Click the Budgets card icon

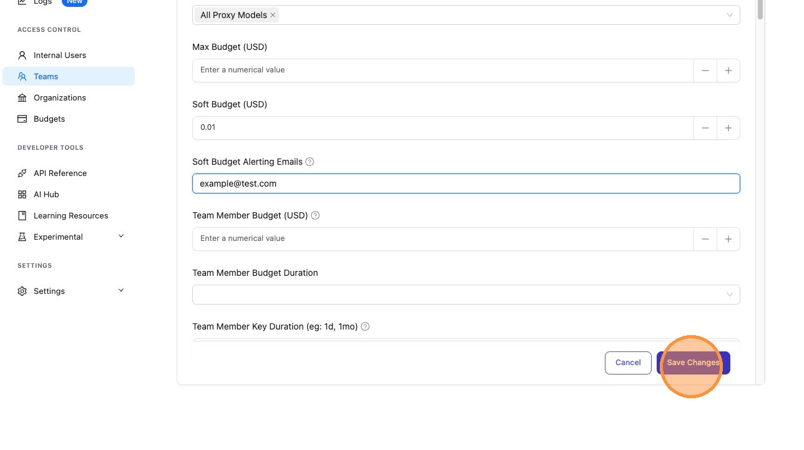coord(22,119)
